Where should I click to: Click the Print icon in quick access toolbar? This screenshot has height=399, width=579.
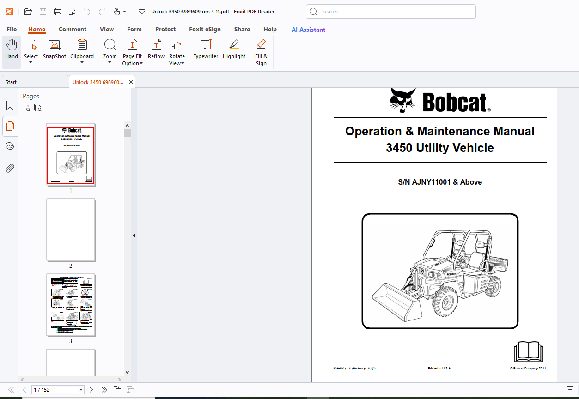coord(58,12)
